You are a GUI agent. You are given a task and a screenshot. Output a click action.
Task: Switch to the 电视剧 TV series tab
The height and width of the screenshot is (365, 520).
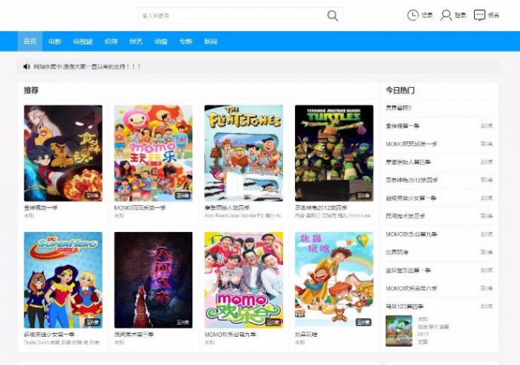tap(83, 42)
